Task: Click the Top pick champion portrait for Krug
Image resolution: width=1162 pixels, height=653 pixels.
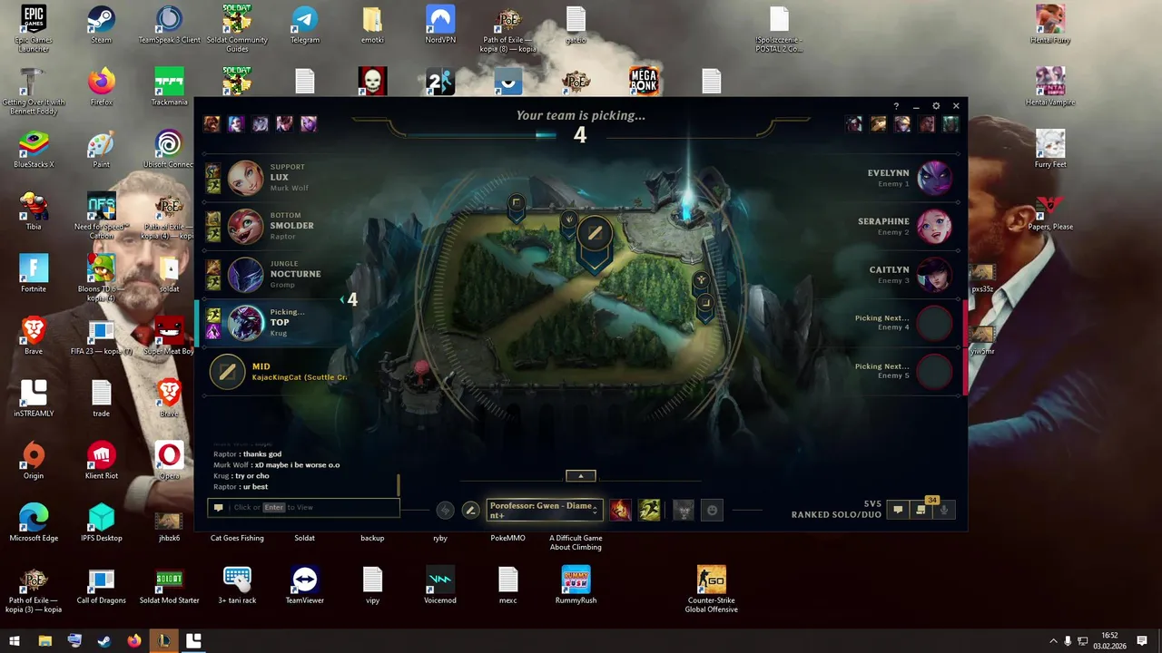Action: [245, 324]
